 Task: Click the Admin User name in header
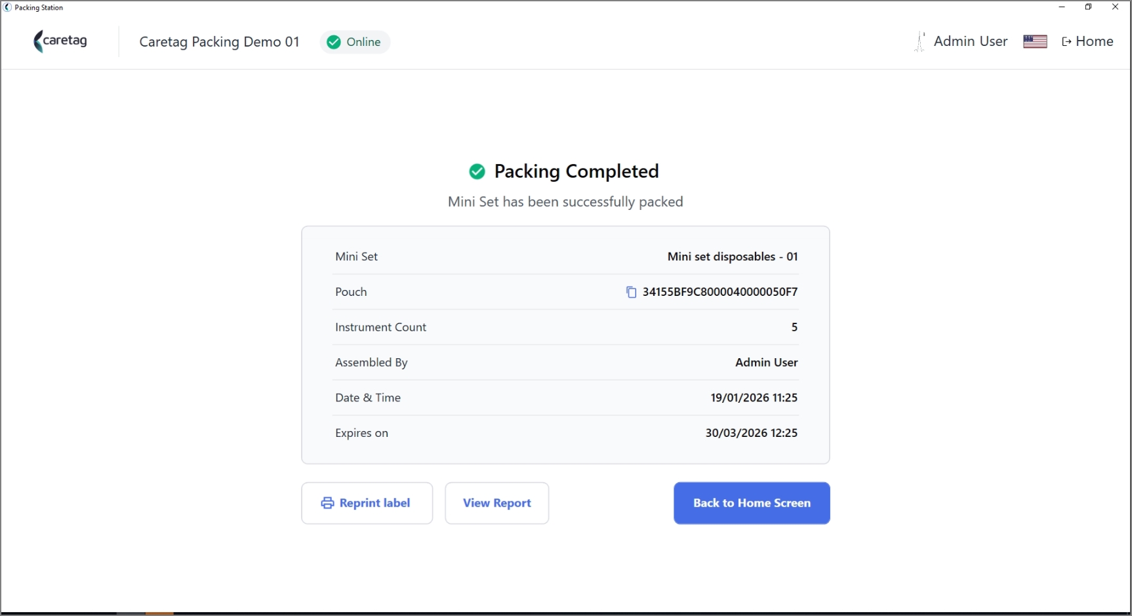pos(971,41)
